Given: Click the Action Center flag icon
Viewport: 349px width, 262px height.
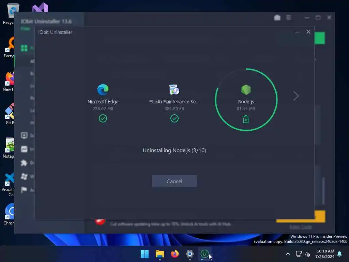Looking at the screenshot, I should [24, 190].
